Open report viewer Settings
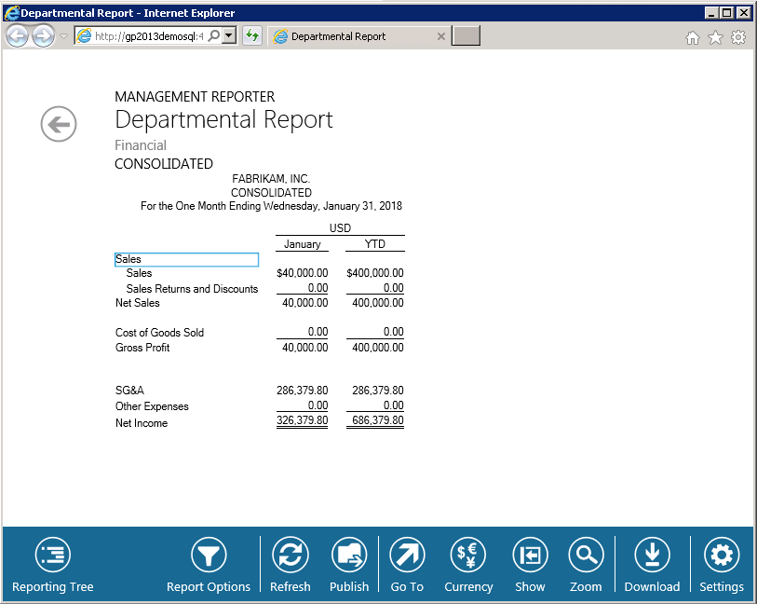The height and width of the screenshot is (604, 757). 722,556
